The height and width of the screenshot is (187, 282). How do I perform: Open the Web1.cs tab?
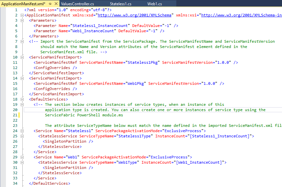click(x=155, y=4)
